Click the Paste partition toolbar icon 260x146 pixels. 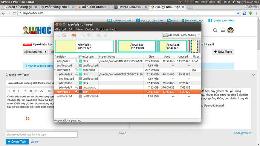(89, 35)
